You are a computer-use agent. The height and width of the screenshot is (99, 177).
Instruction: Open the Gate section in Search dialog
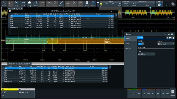[x=131, y=44]
